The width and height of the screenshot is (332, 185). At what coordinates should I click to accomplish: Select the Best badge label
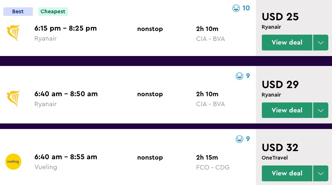point(18,11)
